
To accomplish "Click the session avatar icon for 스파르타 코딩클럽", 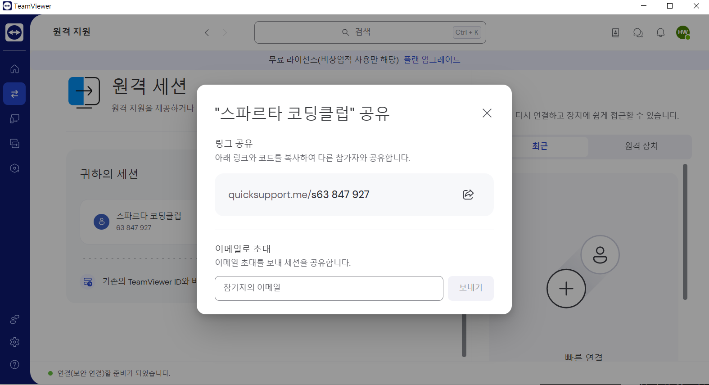I will pyautogui.click(x=101, y=222).
